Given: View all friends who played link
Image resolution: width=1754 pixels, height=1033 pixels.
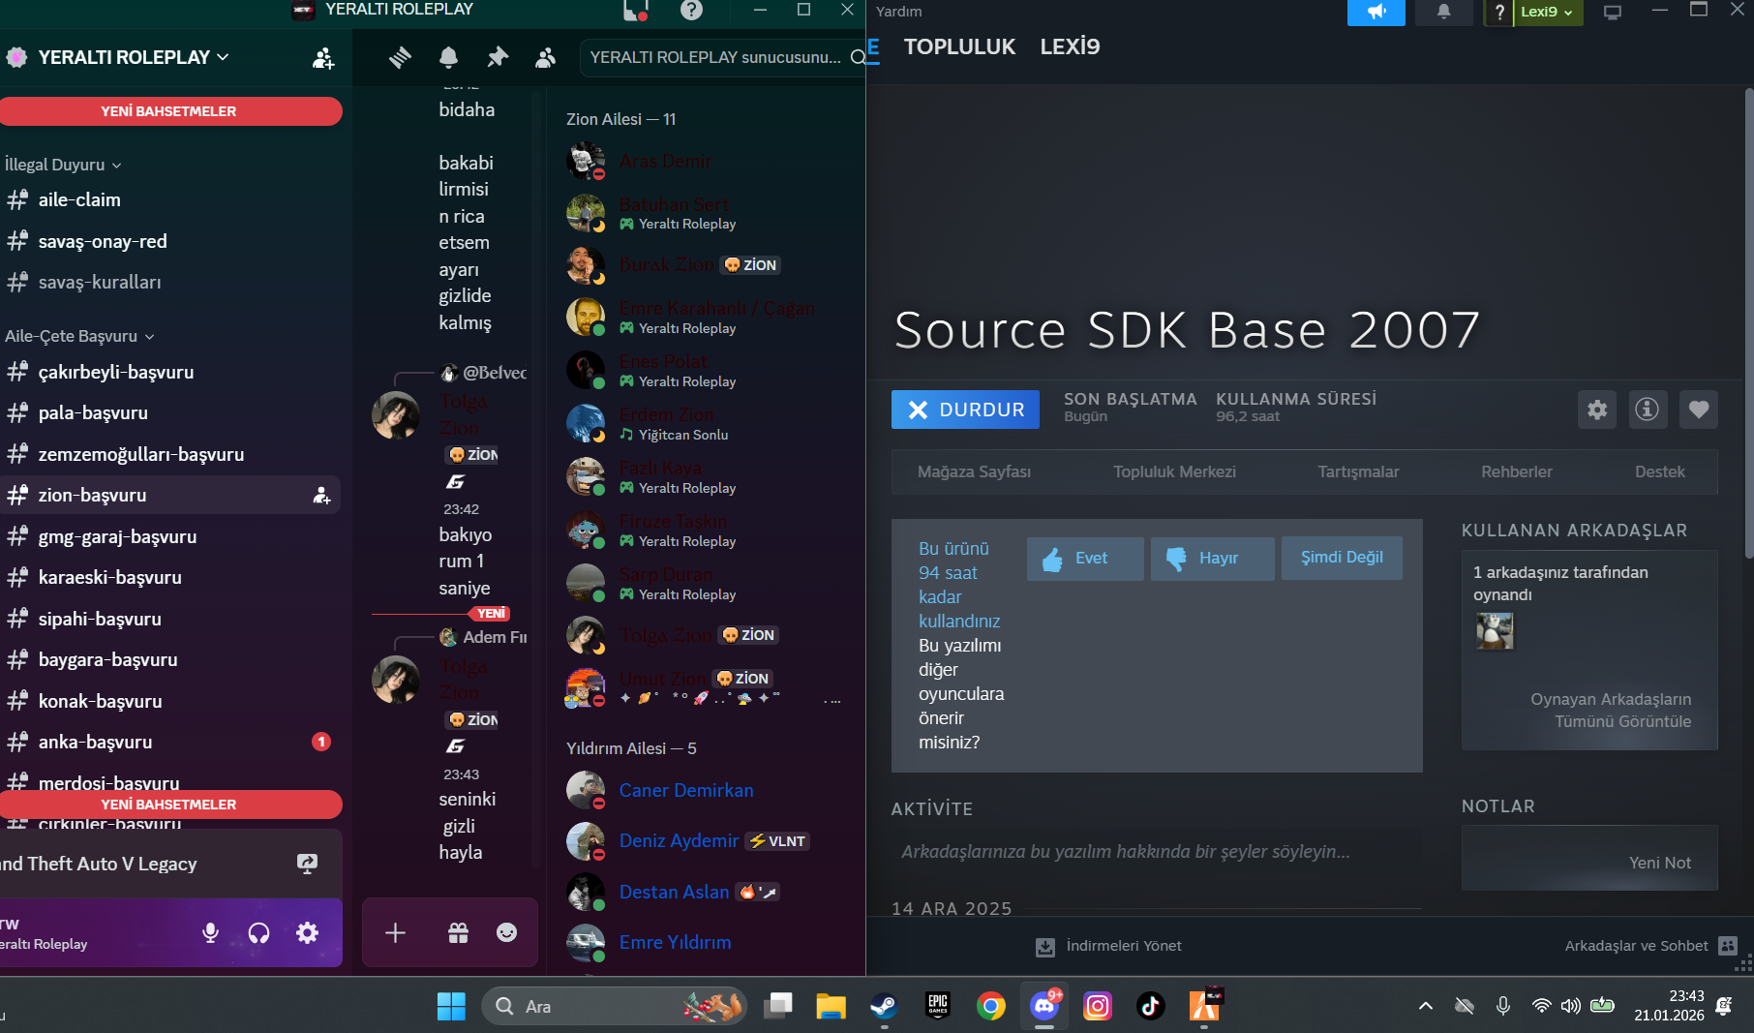Looking at the screenshot, I should [1610, 711].
